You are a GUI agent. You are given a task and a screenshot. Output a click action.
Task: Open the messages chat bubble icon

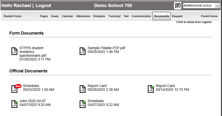tap(178, 6)
